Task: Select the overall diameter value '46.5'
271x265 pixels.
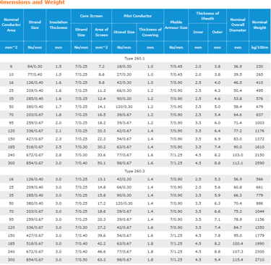Action: point(238,83)
